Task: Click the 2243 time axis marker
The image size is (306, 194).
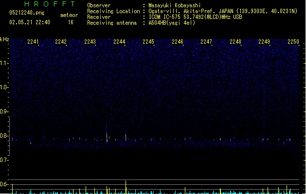Action: point(90,42)
